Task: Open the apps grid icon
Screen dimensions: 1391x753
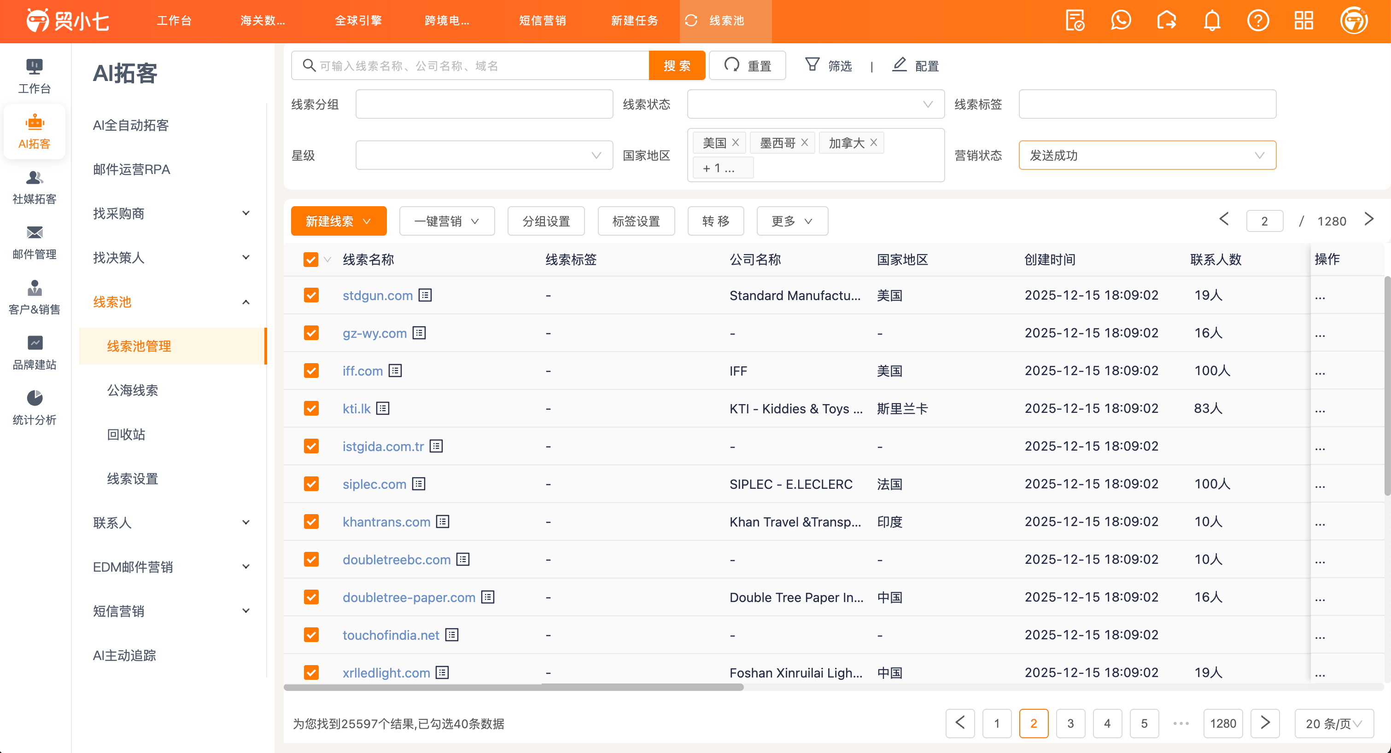Action: pyautogui.click(x=1303, y=21)
